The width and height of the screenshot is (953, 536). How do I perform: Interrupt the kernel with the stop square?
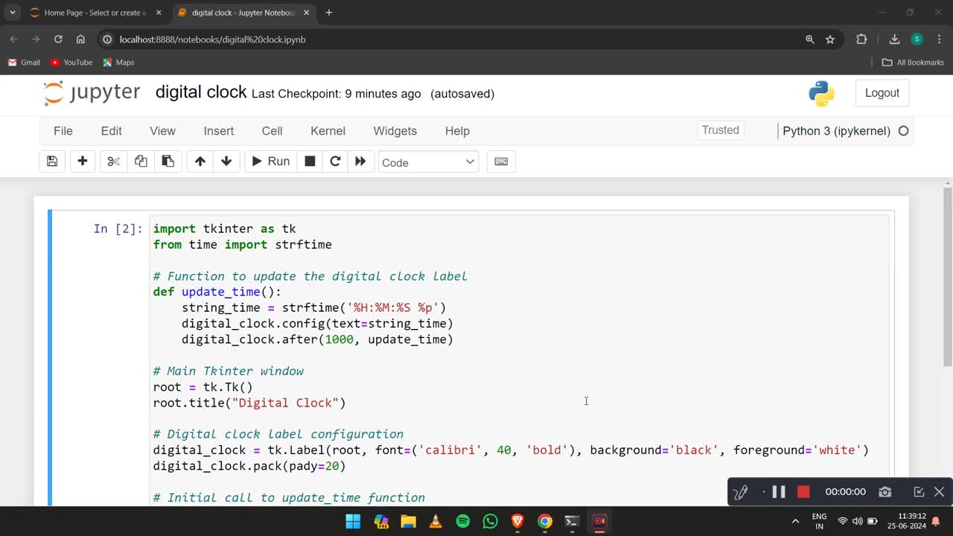[x=310, y=162]
